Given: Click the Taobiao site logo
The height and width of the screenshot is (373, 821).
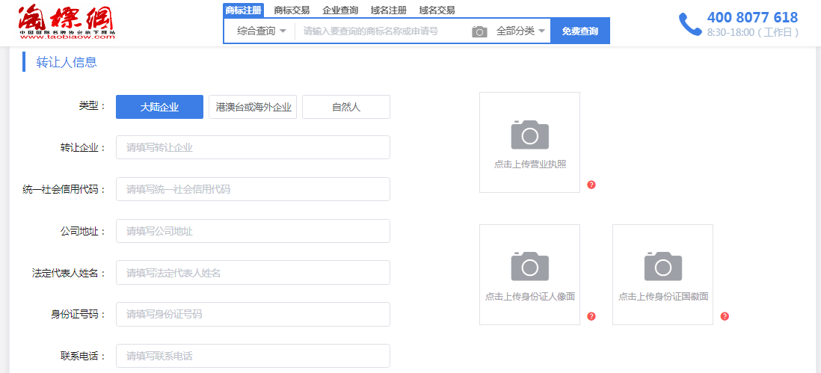Looking at the screenshot, I should pos(67,22).
